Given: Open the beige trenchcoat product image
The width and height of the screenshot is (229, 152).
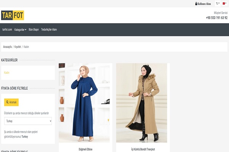Looking at the screenshot, I should tap(141, 103).
